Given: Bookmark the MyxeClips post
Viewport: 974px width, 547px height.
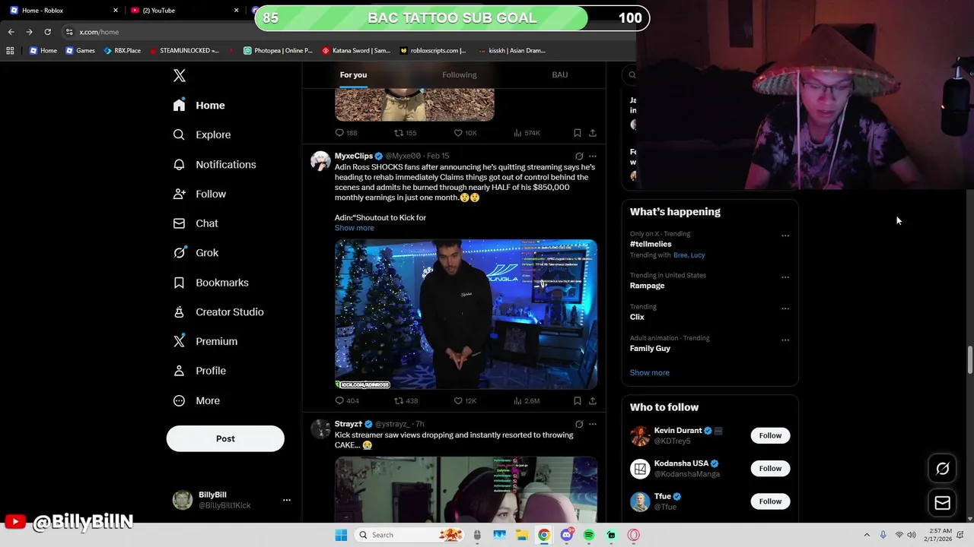Looking at the screenshot, I should coord(577,400).
